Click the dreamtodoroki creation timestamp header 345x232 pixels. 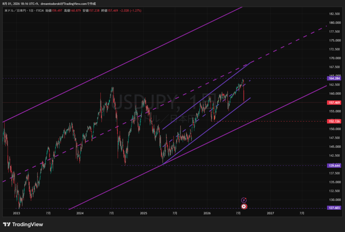click(x=49, y=4)
